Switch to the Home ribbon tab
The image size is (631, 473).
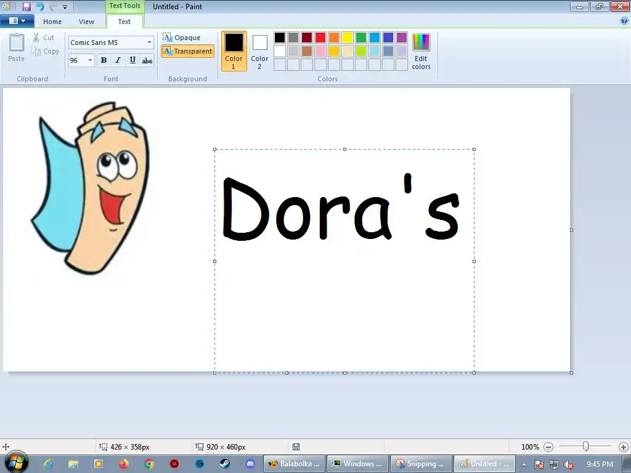click(x=52, y=22)
